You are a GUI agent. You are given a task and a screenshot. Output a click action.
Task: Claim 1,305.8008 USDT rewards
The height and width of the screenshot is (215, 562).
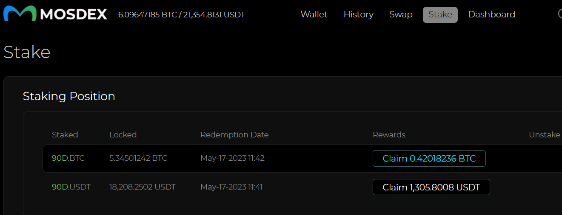[431, 187]
